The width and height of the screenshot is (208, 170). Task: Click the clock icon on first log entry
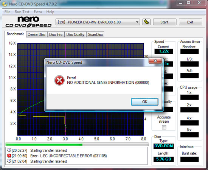pos(9,150)
